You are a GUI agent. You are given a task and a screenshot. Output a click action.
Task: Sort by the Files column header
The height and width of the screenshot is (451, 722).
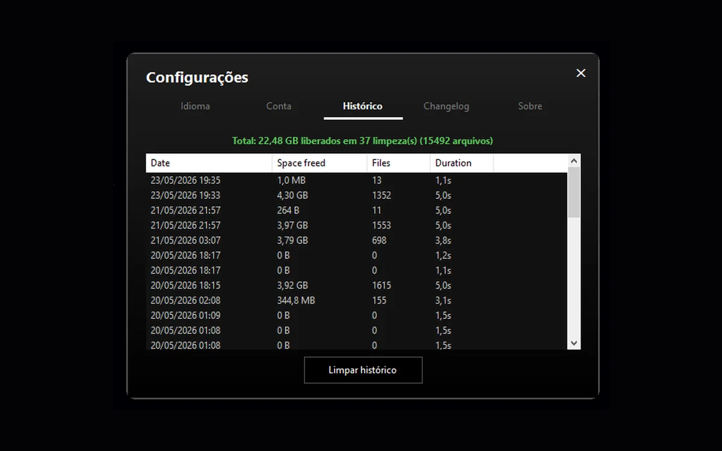coord(399,163)
